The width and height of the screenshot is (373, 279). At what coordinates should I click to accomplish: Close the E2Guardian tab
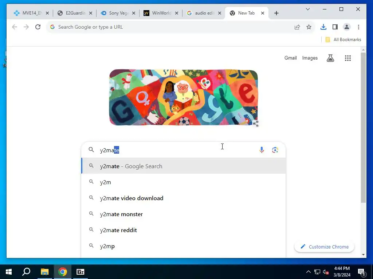(x=91, y=13)
